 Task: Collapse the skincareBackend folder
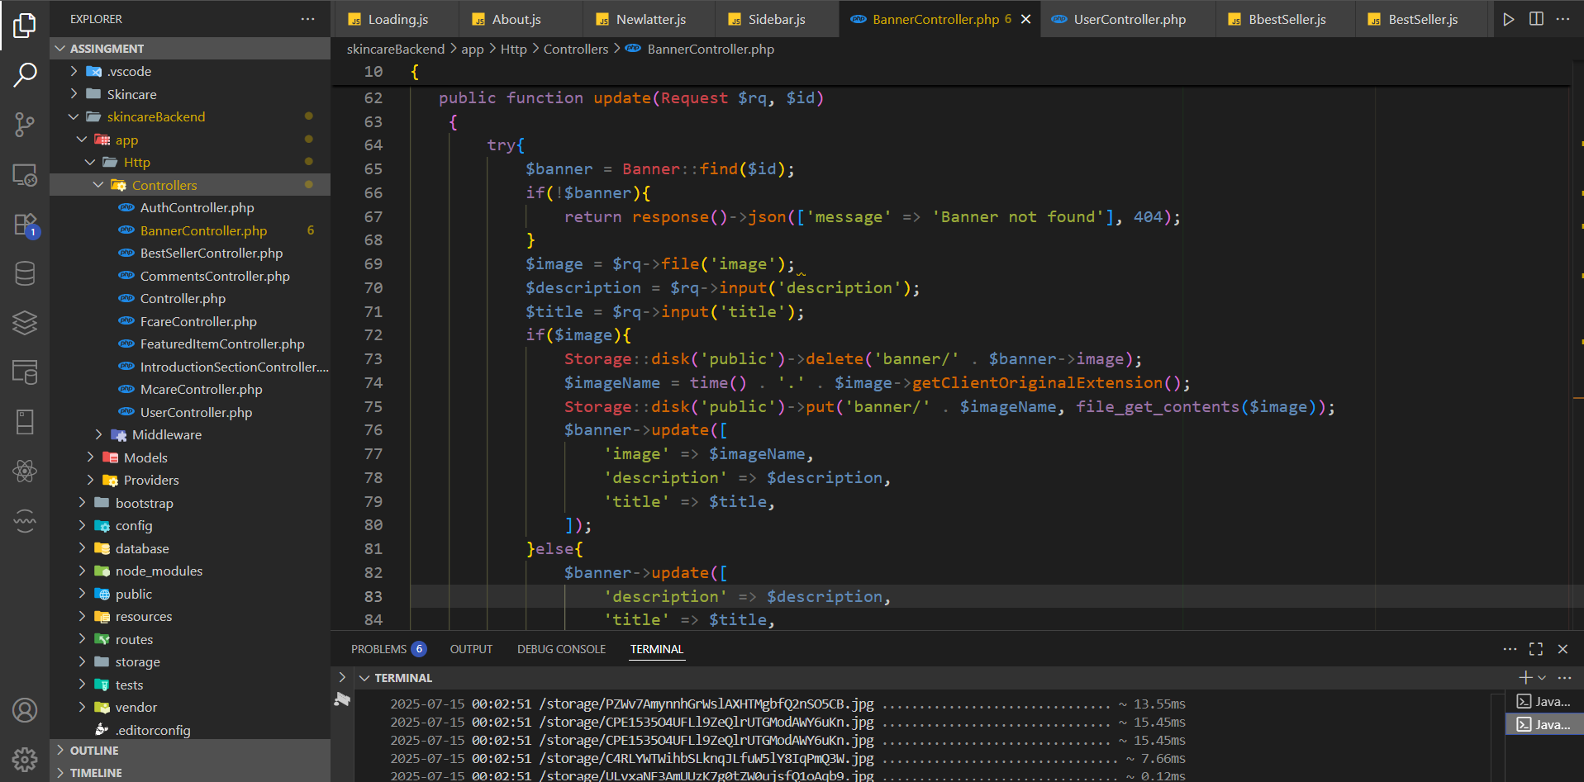190,116
